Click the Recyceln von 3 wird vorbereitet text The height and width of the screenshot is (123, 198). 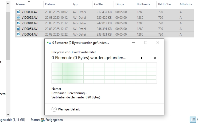(74, 52)
